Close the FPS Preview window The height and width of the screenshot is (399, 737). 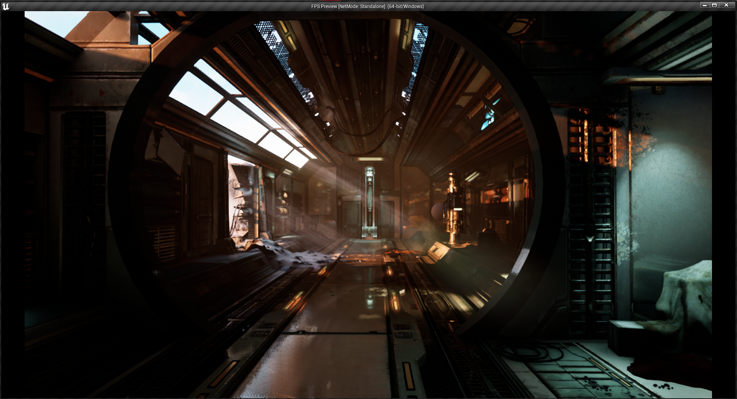[726, 5]
